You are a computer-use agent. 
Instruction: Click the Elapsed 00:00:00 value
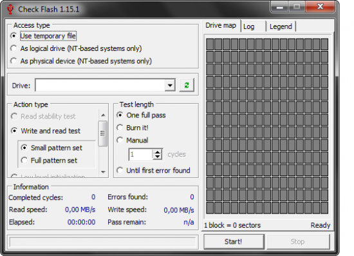pyautogui.click(x=81, y=222)
